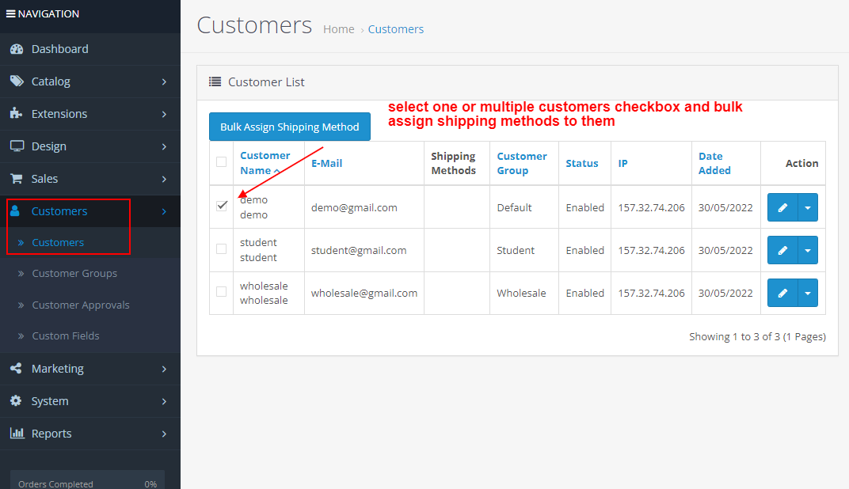Click the Marketing share icon
849x489 pixels.
17,369
